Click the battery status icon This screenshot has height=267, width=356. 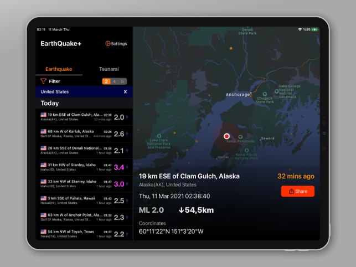314,29
